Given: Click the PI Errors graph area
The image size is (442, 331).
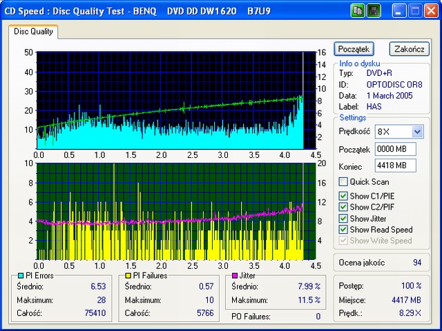Looking at the screenshot, I should [x=176, y=100].
